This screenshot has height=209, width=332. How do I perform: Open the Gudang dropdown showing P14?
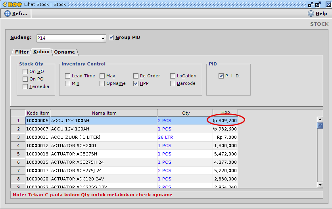(71, 38)
